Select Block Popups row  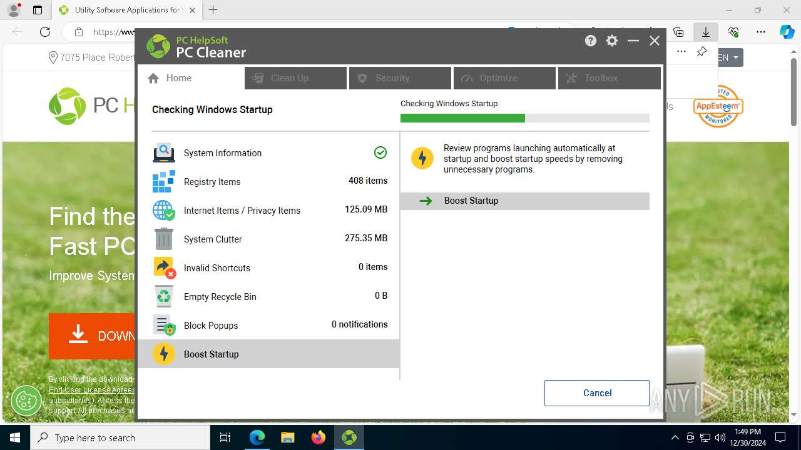click(268, 325)
